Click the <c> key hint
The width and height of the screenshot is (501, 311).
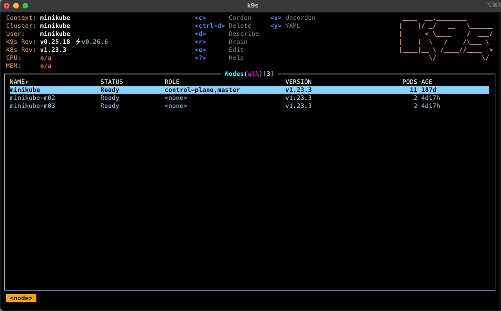tap(200, 17)
